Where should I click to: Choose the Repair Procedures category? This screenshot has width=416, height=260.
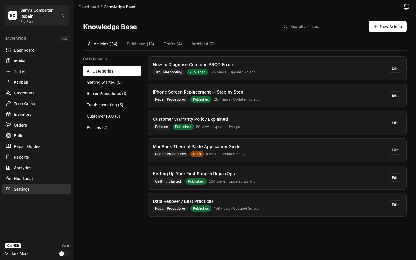tap(107, 94)
